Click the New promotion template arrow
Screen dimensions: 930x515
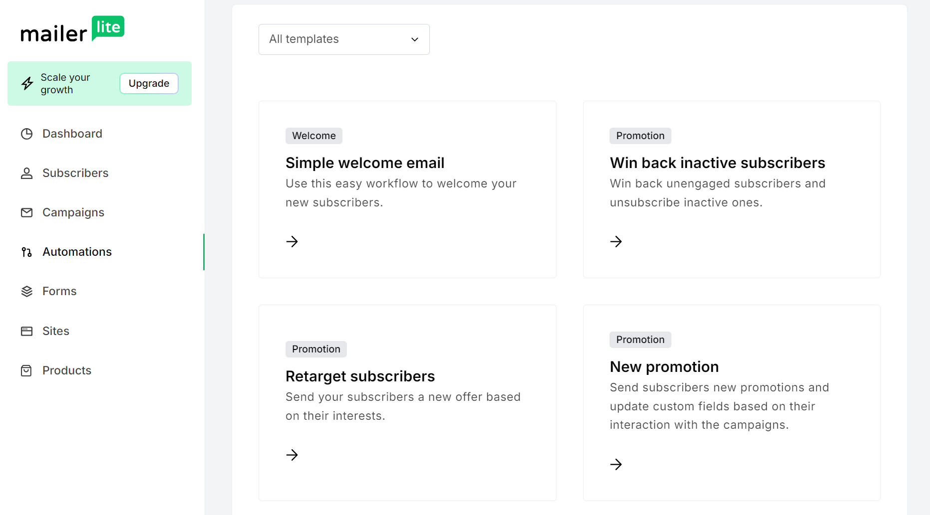point(616,464)
